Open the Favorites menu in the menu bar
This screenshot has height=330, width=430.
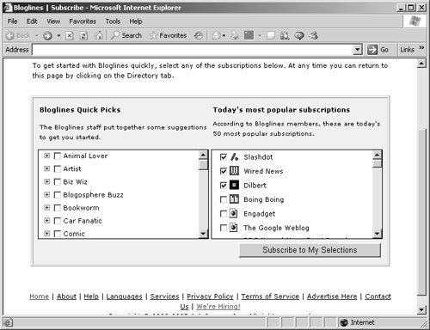[x=83, y=21]
